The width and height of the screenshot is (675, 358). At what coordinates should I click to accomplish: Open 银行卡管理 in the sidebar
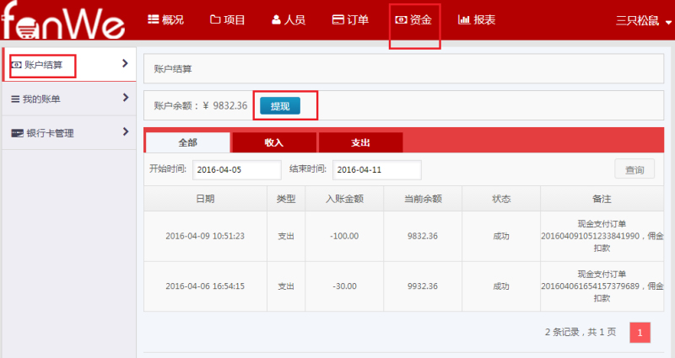(49, 132)
